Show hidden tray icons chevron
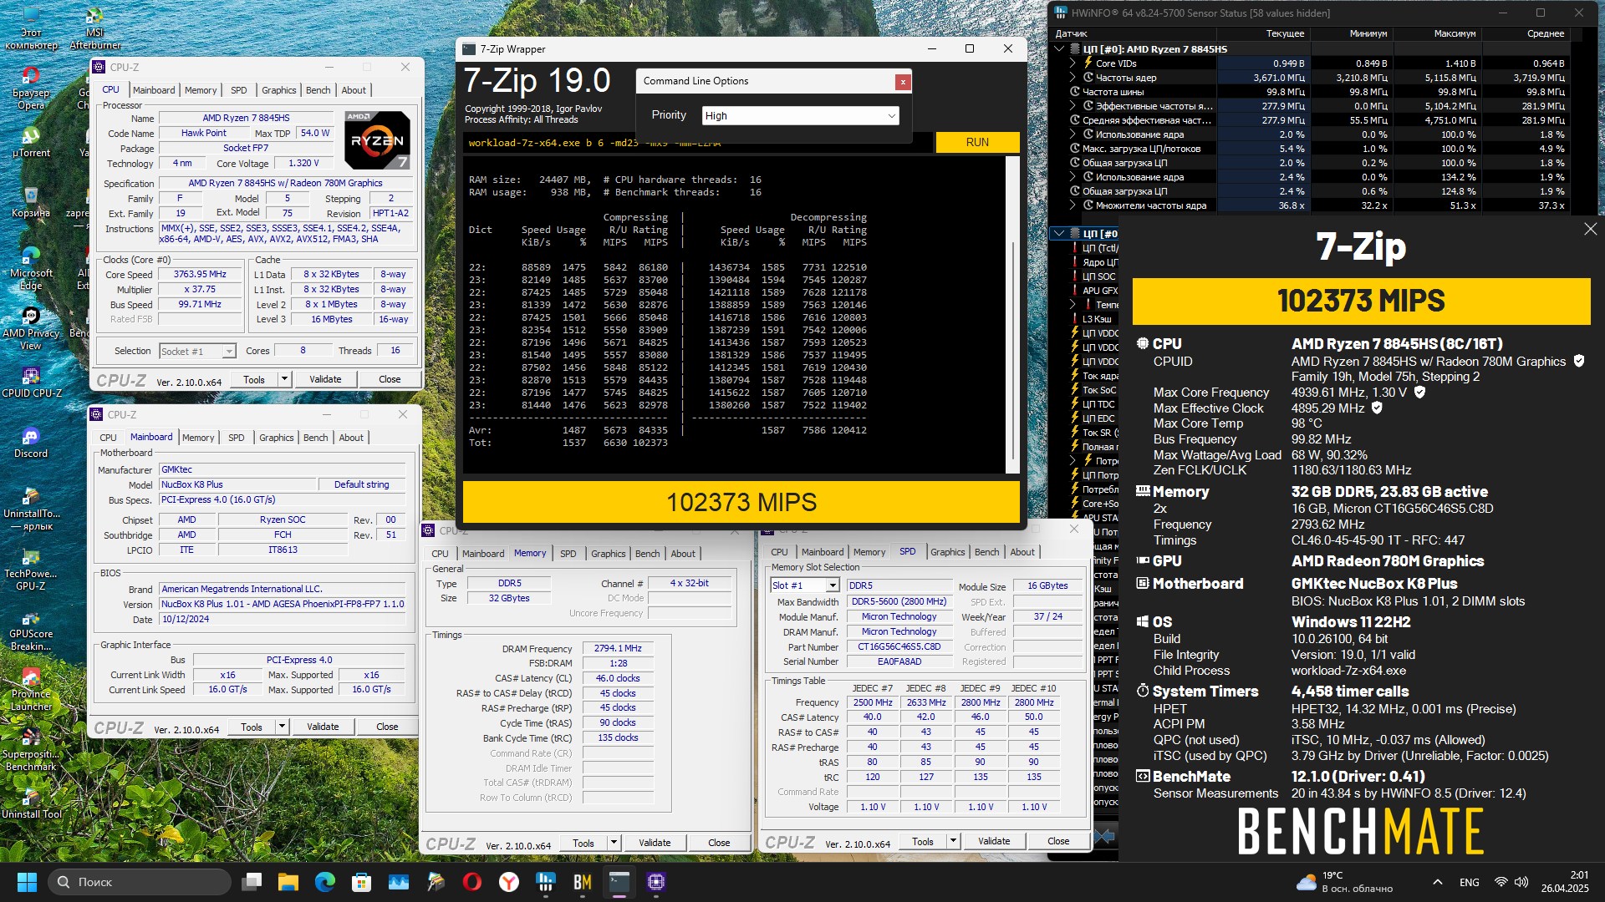Image resolution: width=1605 pixels, height=902 pixels. coord(1437,882)
